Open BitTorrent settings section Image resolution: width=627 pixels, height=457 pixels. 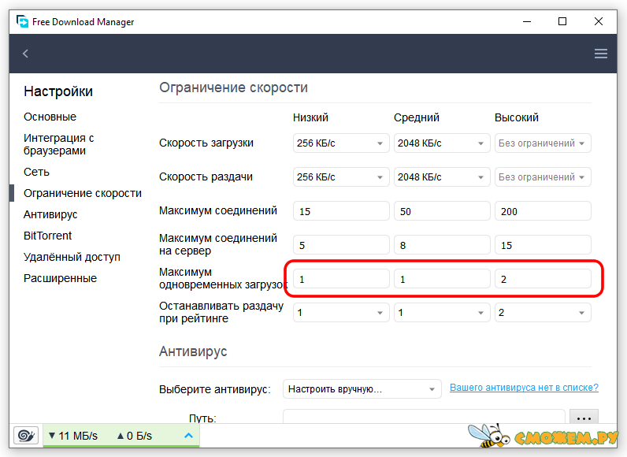[47, 236]
